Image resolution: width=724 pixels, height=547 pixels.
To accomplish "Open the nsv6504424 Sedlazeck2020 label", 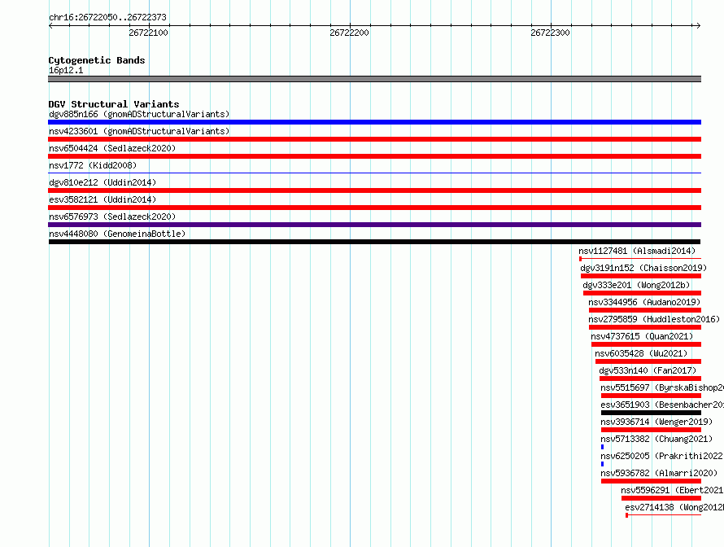I will 112,148.
